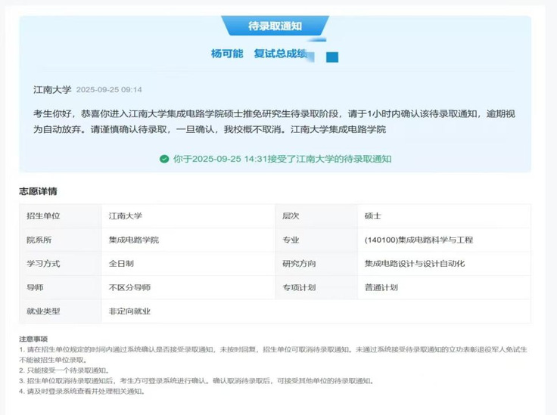Select the 非定向就业 employment type cell
The height and width of the screenshot is (415, 557).
(x=129, y=311)
